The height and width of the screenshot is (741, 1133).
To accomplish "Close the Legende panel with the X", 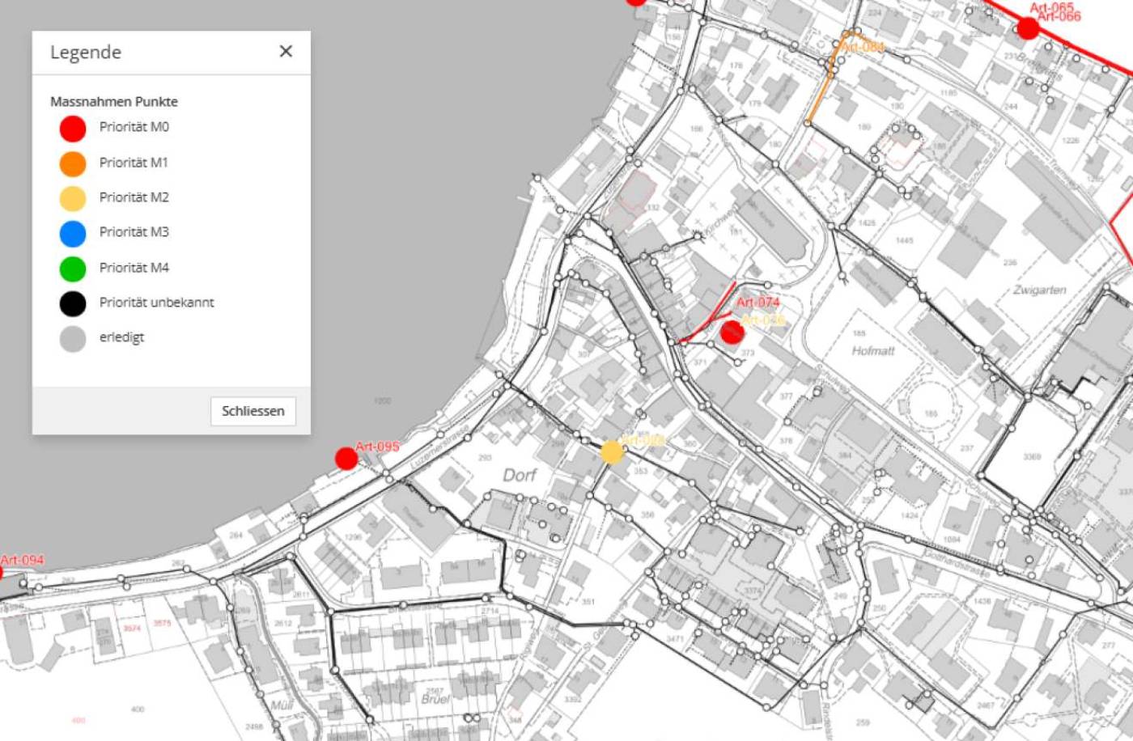I will [x=286, y=52].
